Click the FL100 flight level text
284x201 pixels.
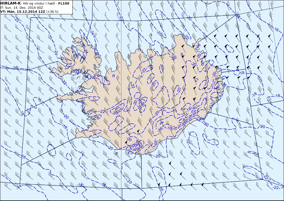[64, 3]
